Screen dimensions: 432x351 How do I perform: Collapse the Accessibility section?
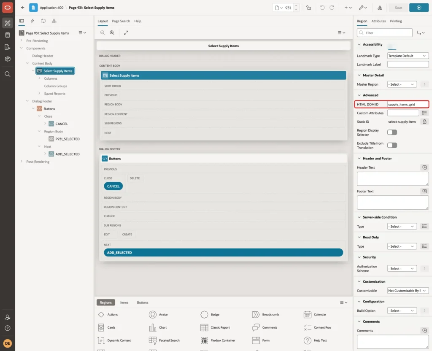pos(359,44)
